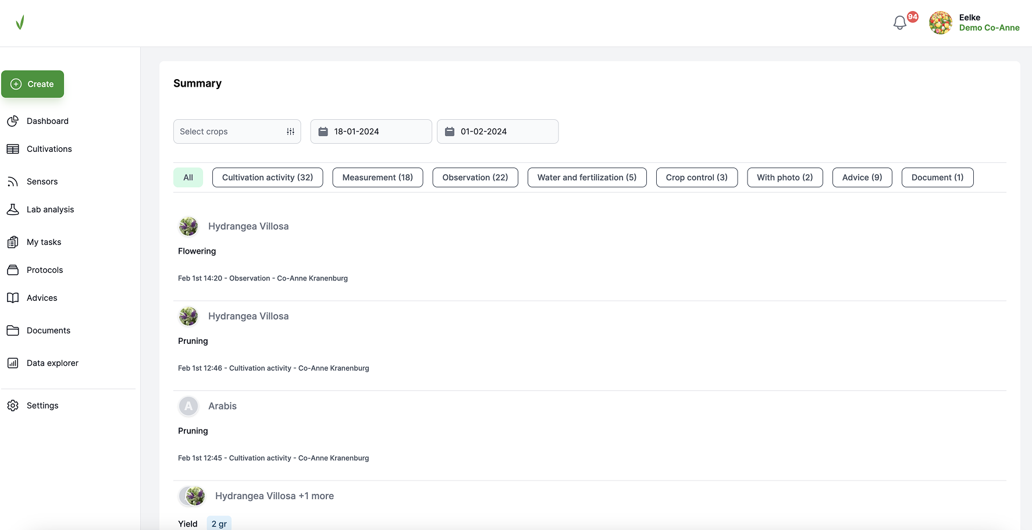
Task: Filter by Cultivation activity (32)
Action: click(268, 177)
